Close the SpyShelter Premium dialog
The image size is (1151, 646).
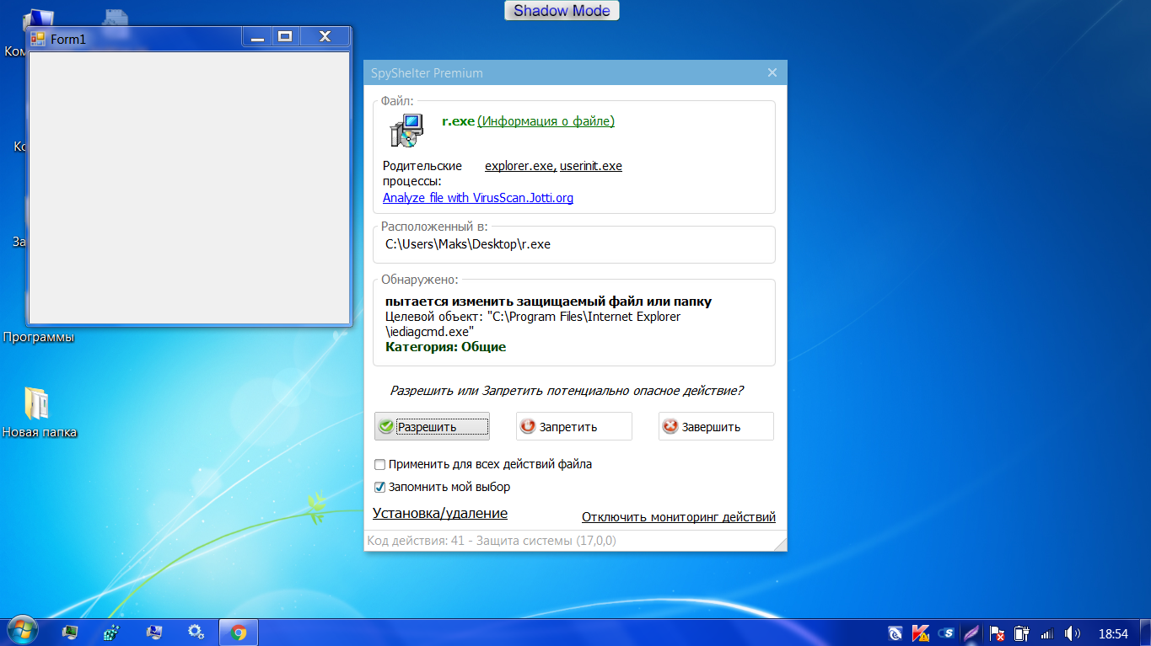[x=772, y=72]
